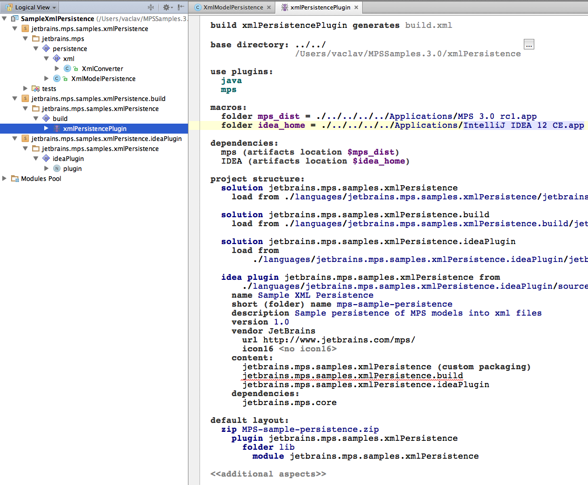
Task: Collapse the jetbrains.mps.samples.xmlPersistence solution node
Action: pos(15,28)
